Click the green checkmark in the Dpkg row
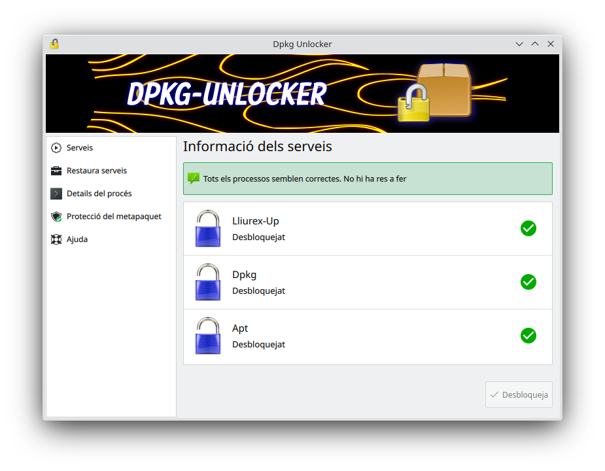 click(x=528, y=282)
